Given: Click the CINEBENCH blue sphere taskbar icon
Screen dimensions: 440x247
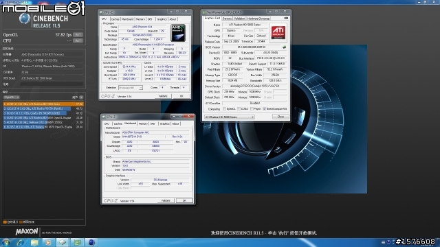Looking at the screenshot, I should [91, 242].
